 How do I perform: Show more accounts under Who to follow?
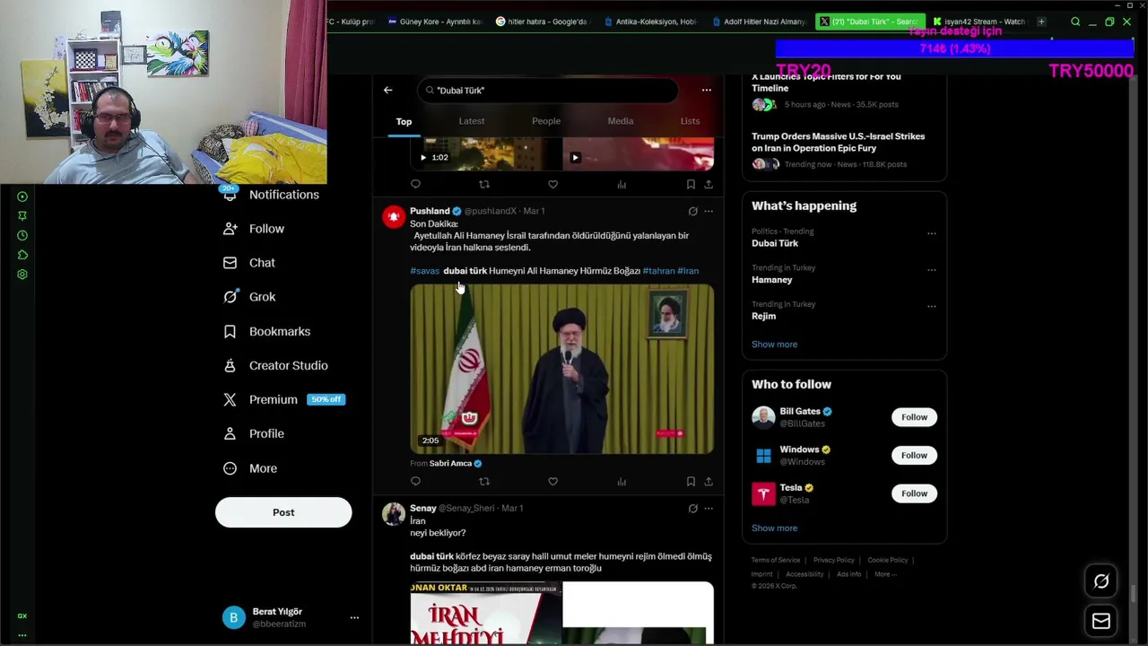(x=774, y=528)
